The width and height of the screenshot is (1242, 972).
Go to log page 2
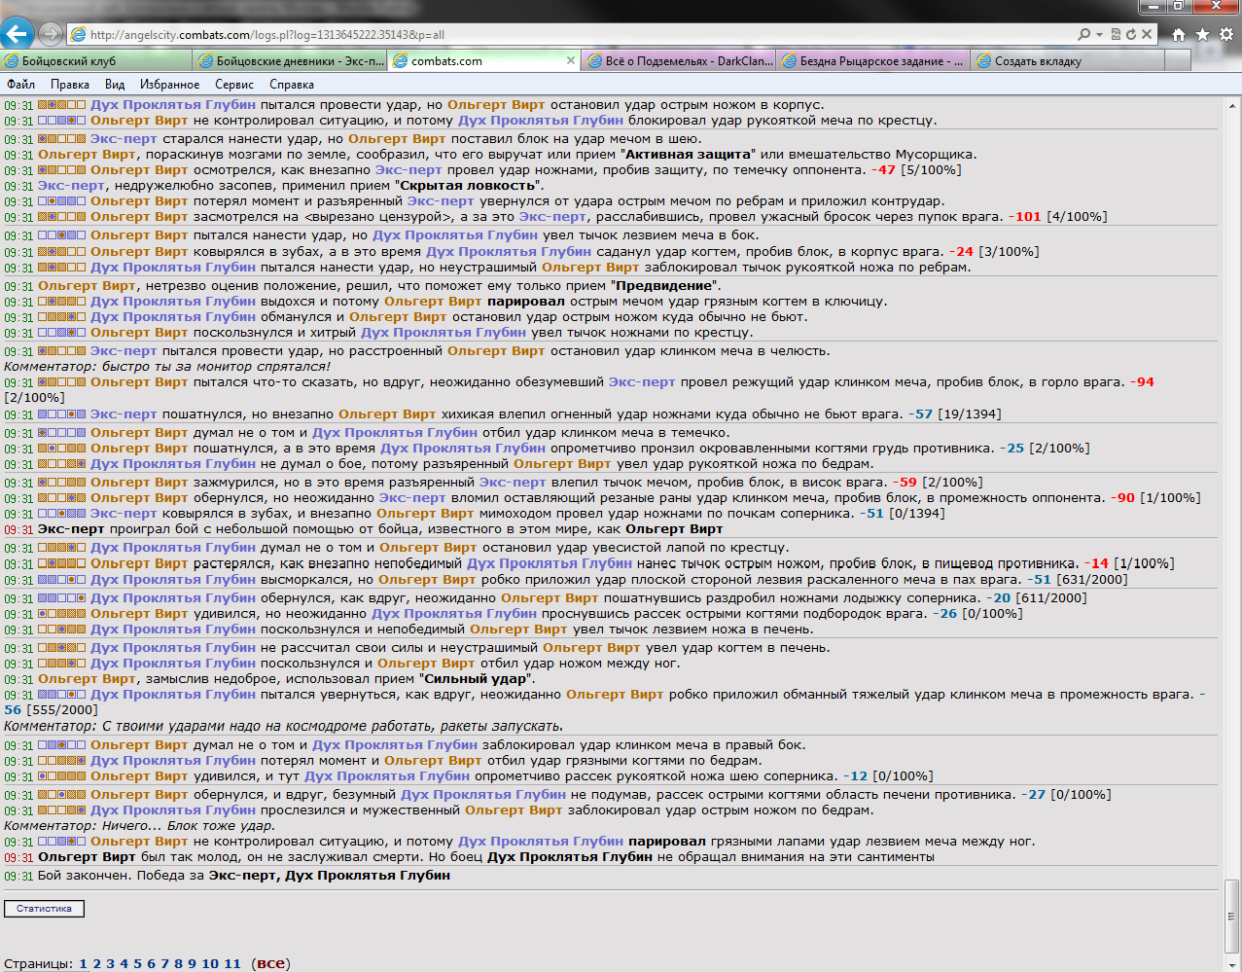click(x=96, y=964)
